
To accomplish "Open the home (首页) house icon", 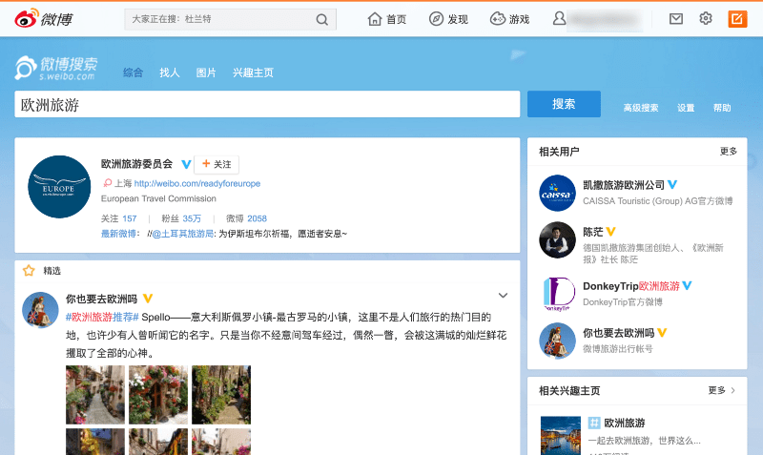I will tap(374, 19).
